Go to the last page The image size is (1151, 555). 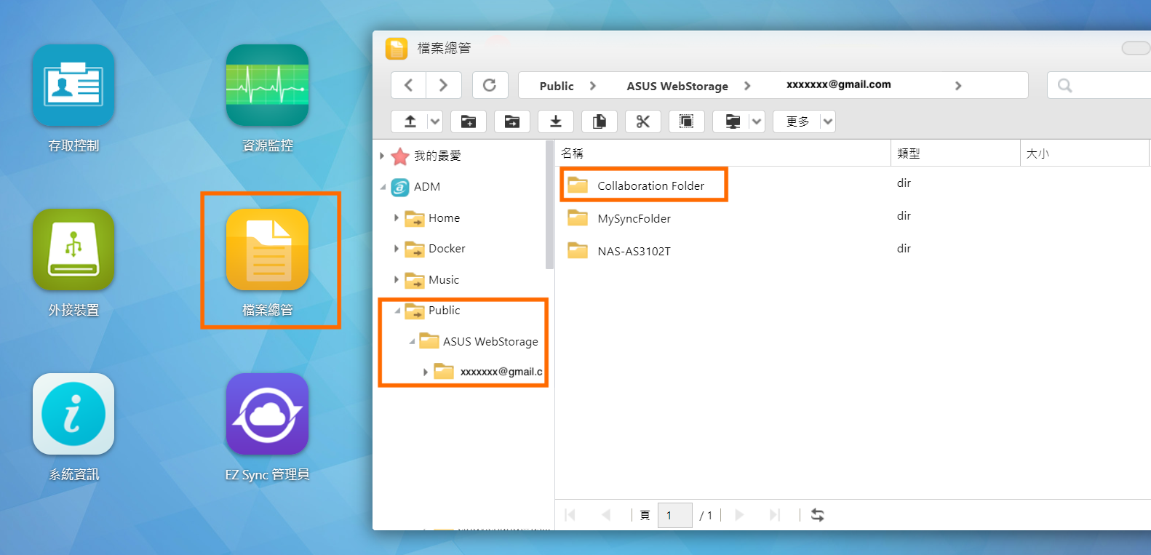point(774,515)
